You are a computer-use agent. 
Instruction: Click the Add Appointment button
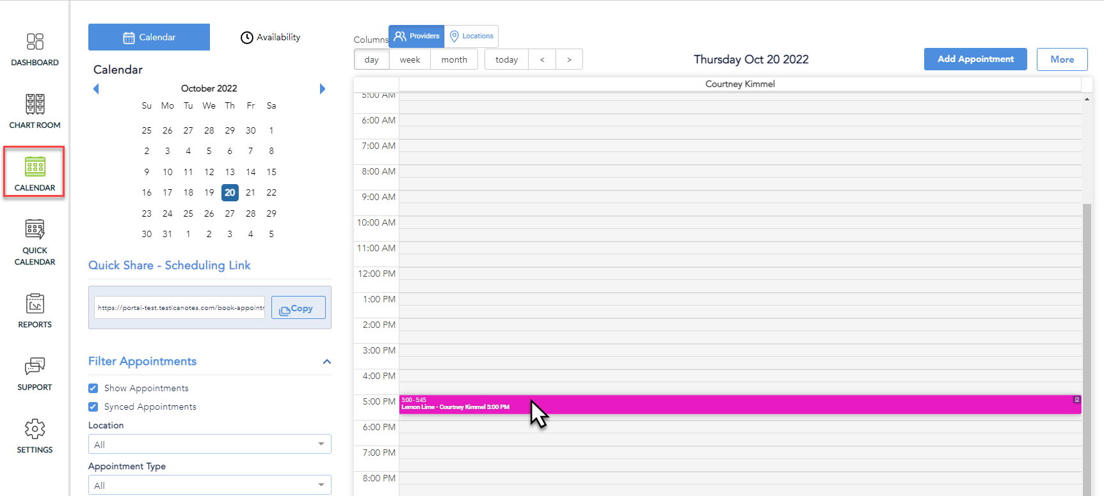(975, 59)
